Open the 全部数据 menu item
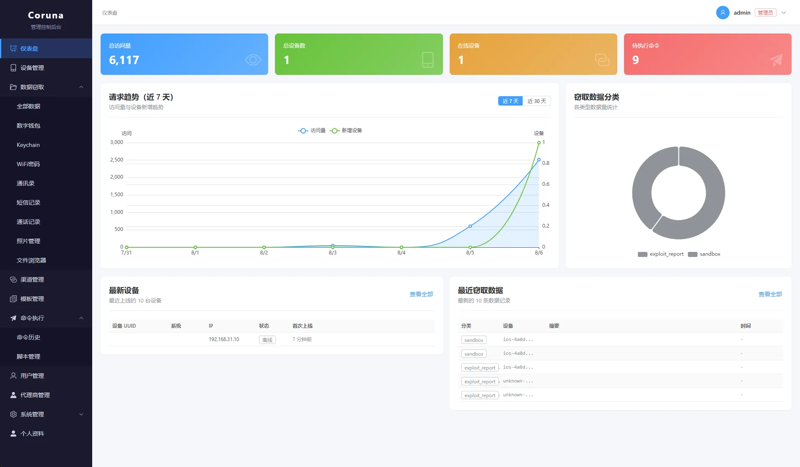This screenshot has height=467, width=800. click(46, 106)
